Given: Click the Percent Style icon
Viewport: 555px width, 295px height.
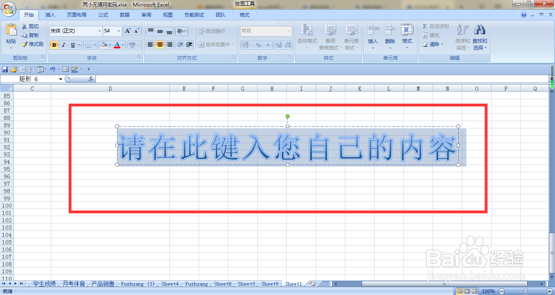Looking at the screenshot, I should (258, 45).
